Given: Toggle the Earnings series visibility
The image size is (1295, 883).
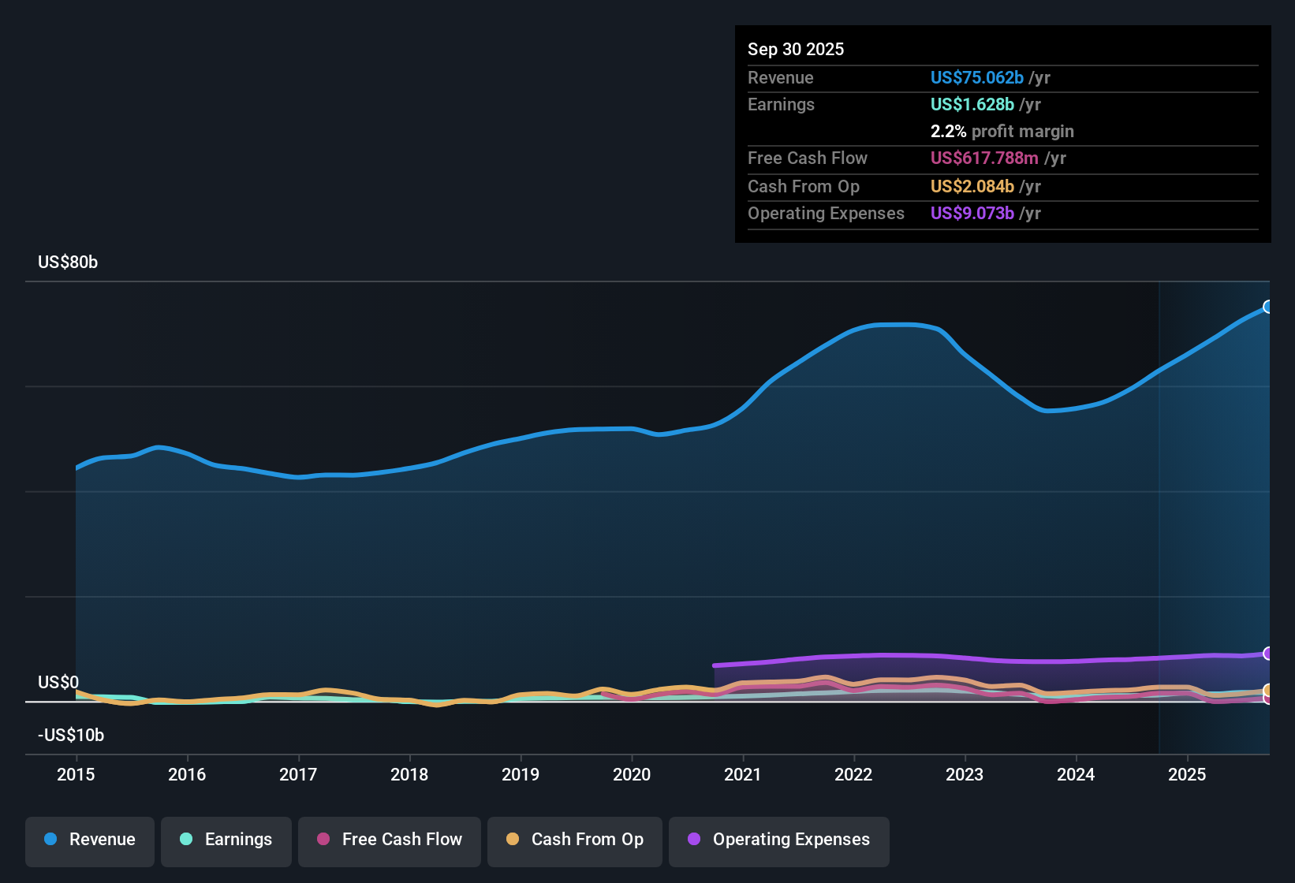Looking at the screenshot, I should click(x=226, y=840).
